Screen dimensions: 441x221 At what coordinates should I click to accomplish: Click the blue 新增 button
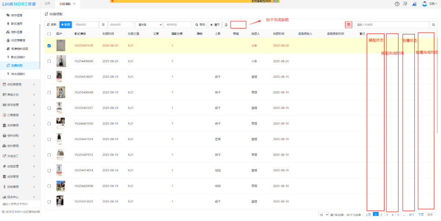[66, 24]
